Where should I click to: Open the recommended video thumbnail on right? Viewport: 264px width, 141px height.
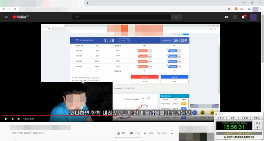tap(196, 133)
